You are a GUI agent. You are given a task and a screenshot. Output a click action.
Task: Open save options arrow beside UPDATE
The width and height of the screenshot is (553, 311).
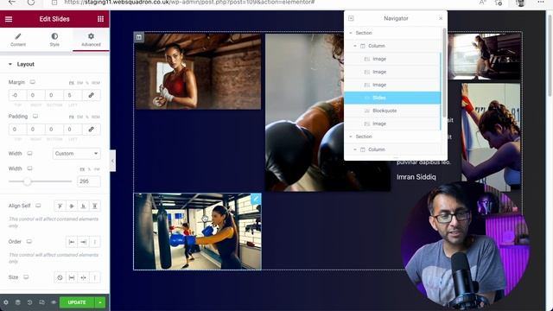coord(100,302)
